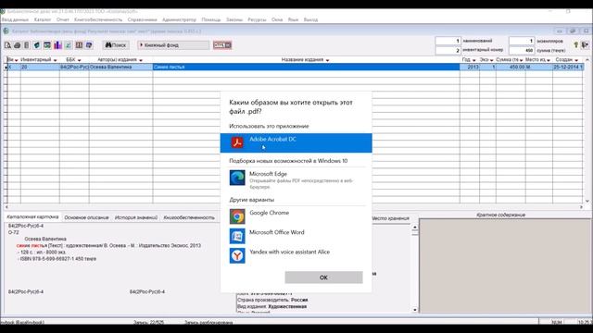This screenshot has width=593, height=333.
Task: Pick Microsoft Edge in the open-with dialog
Action: click(296, 179)
